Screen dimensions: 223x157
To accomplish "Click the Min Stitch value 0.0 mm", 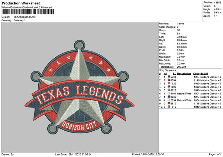I will tap(181, 60).
